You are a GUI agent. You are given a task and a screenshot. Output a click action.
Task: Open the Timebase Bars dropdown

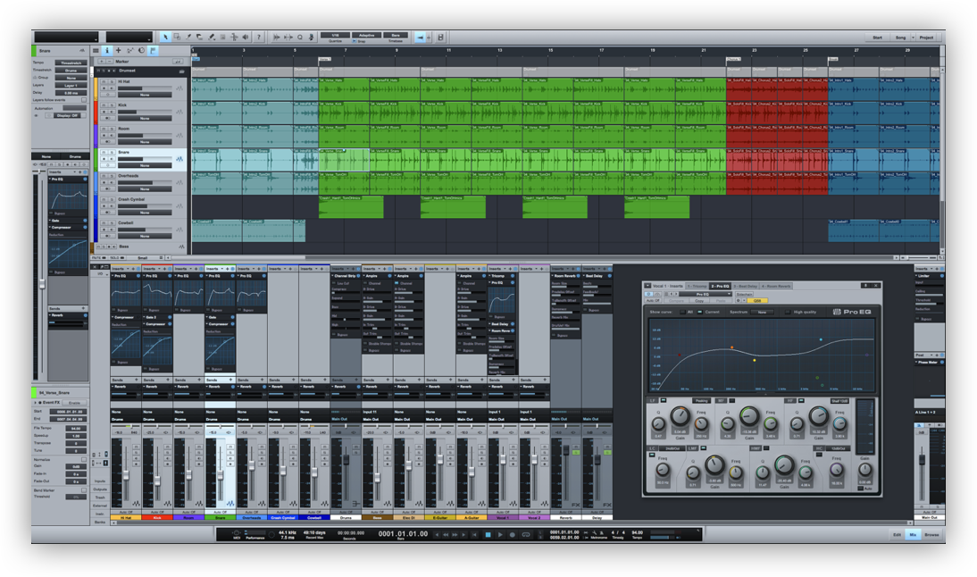coord(396,35)
